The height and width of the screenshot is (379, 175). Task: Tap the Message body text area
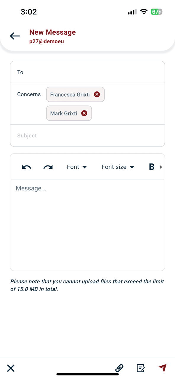[87, 225]
